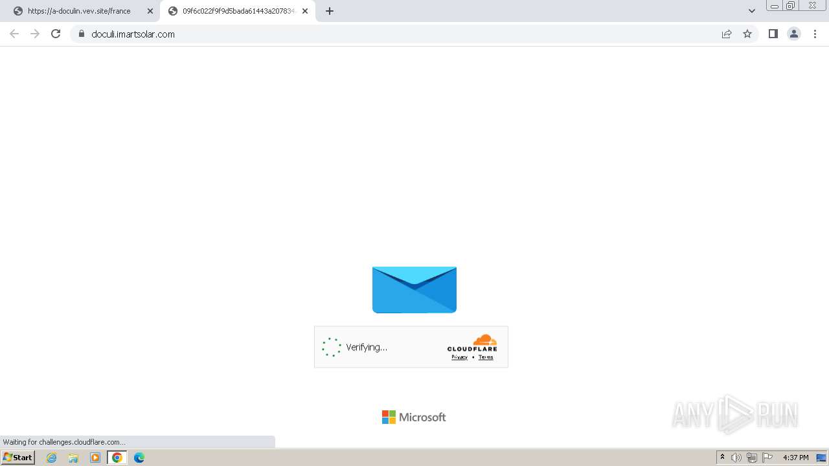Screen dimensions: 829x466
Task: Open Action Center flag icon
Action: click(x=767, y=458)
